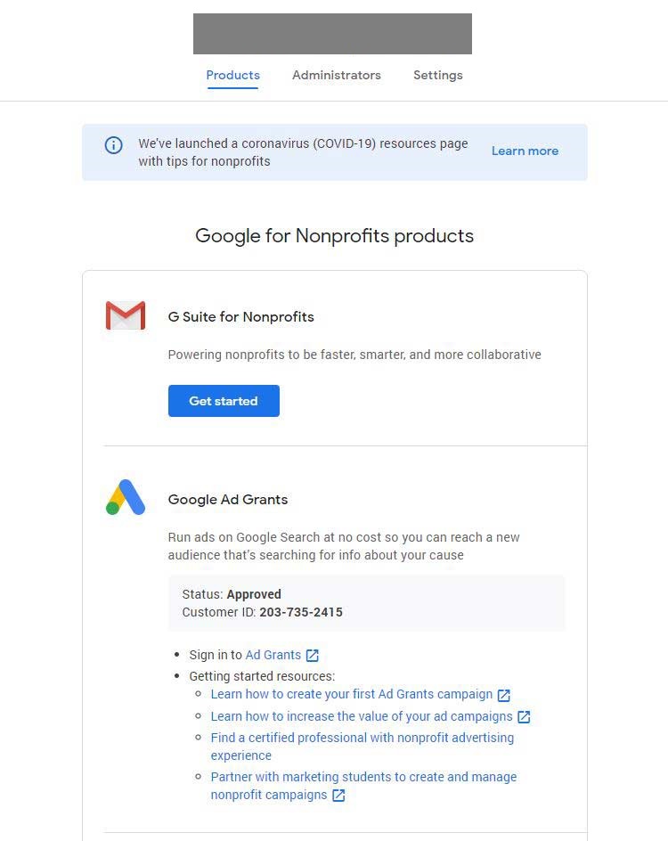Open 'Find a certified professional' link

point(362,738)
